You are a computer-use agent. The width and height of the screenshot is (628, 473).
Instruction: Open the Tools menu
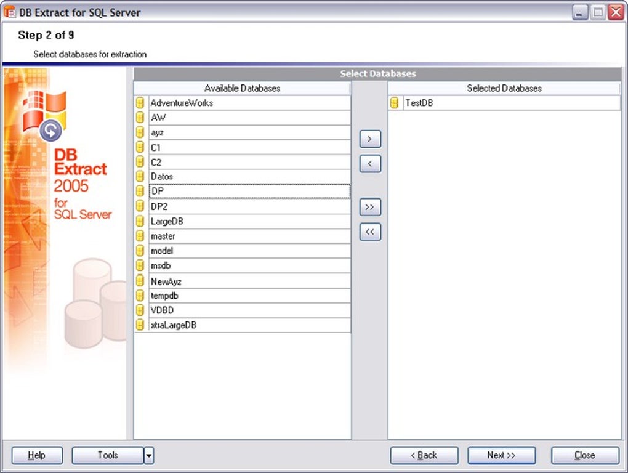[108, 455]
